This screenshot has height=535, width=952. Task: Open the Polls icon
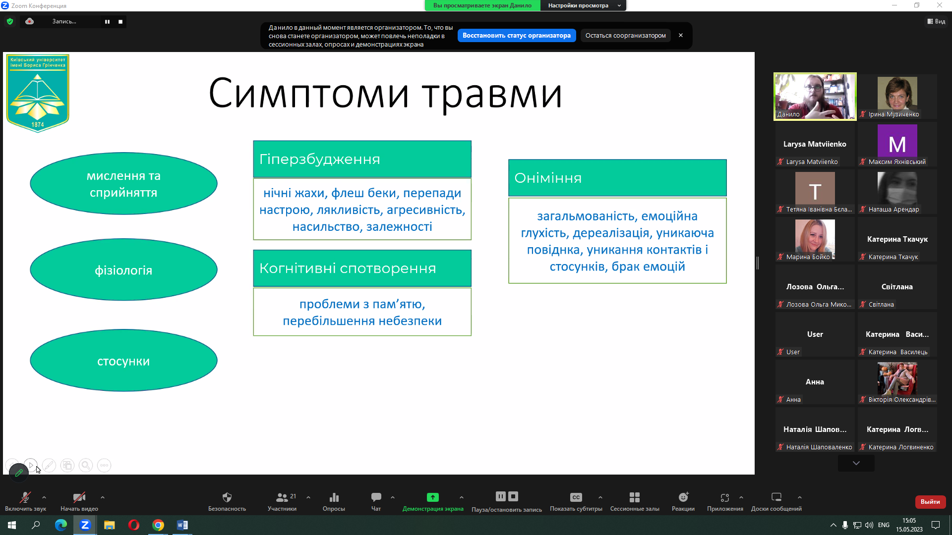[x=334, y=497]
